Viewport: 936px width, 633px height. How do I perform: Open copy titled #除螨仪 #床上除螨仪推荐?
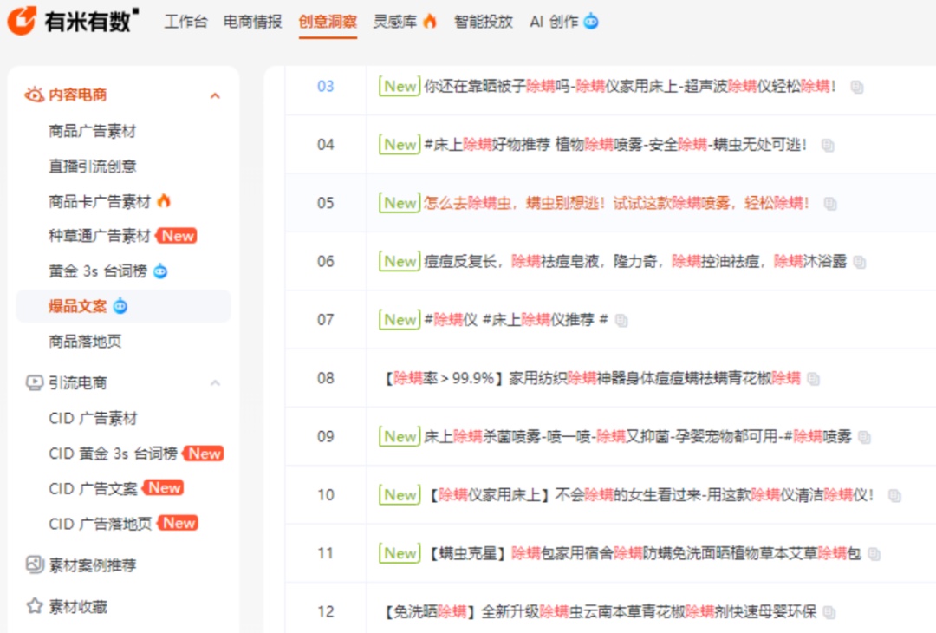516,320
